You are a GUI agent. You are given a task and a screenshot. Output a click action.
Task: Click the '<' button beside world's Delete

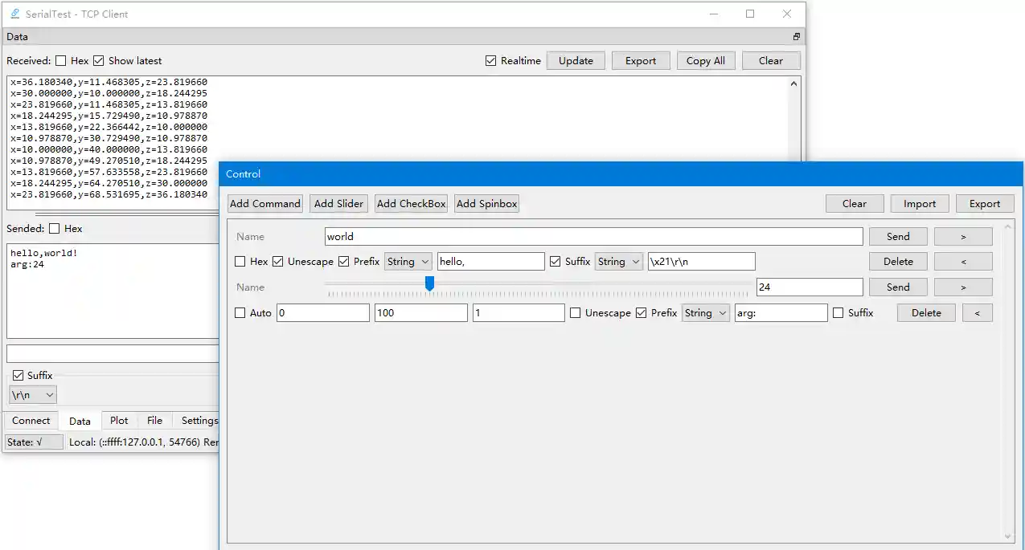[x=962, y=262]
